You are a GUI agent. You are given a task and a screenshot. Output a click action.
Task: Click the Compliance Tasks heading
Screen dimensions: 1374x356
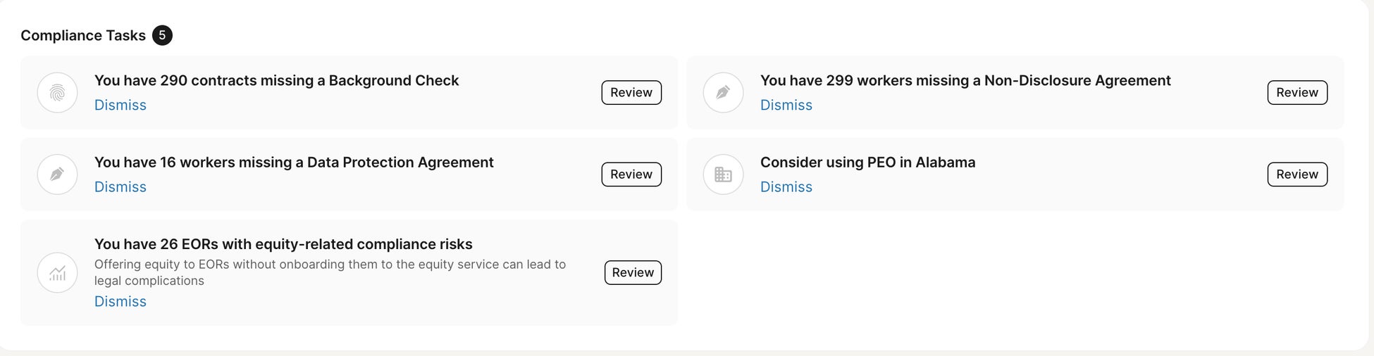(x=83, y=35)
